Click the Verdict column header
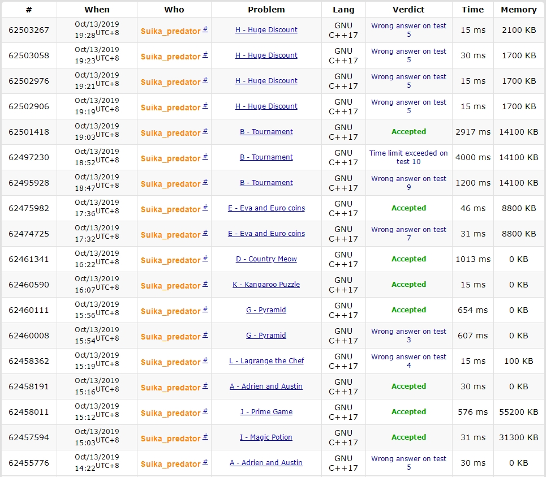This screenshot has width=551, height=477. tap(408, 10)
